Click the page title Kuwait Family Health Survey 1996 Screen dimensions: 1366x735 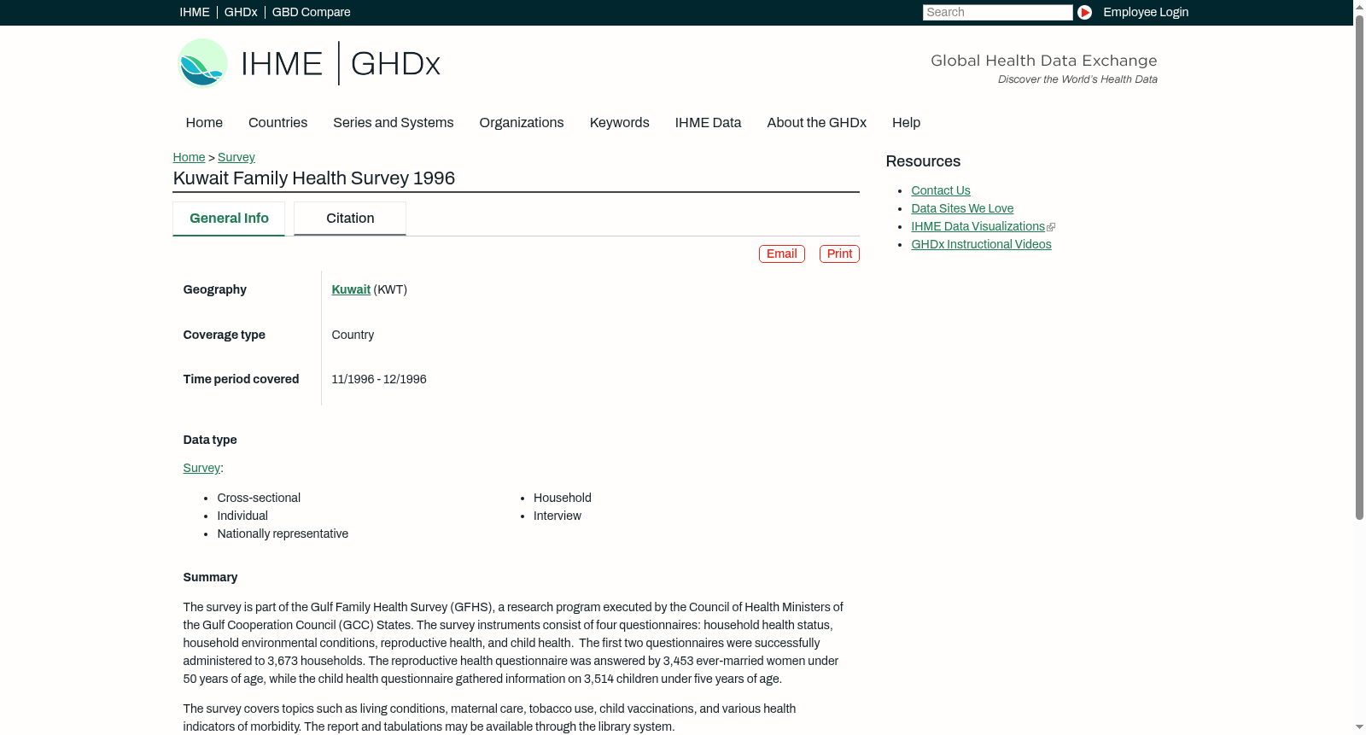pyautogui.click(x=314, y=178)
